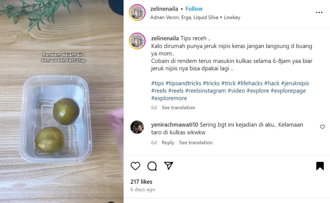Share post using paper plane icon
The height and width of the screenshot is (203, 330).
click(169, 166)
